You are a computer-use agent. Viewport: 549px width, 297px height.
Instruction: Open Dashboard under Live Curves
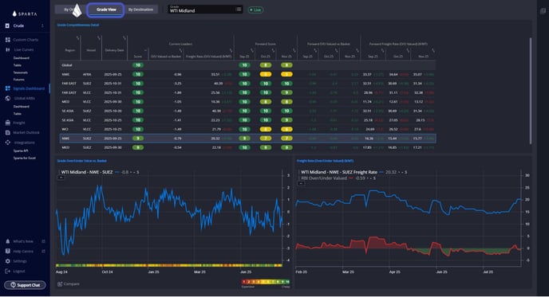pos(22,58)
